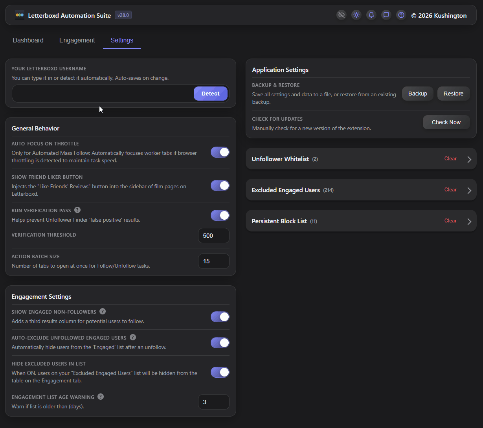The width and height of the screenshot is (483, 428).
Task: Toggle the sun theme icon
Action: pyautogui.click(x=356, y=15)
